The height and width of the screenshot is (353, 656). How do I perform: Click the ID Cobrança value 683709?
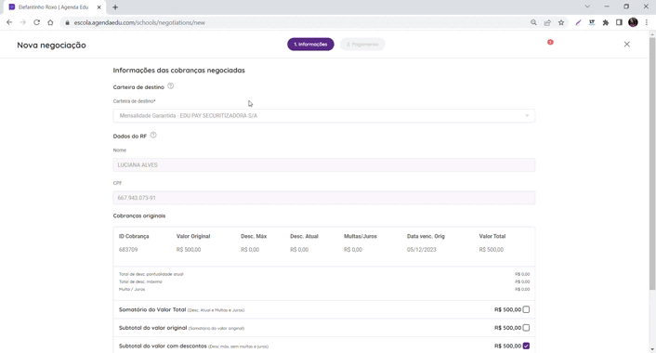pyautogui.click(x=128, y=250)
